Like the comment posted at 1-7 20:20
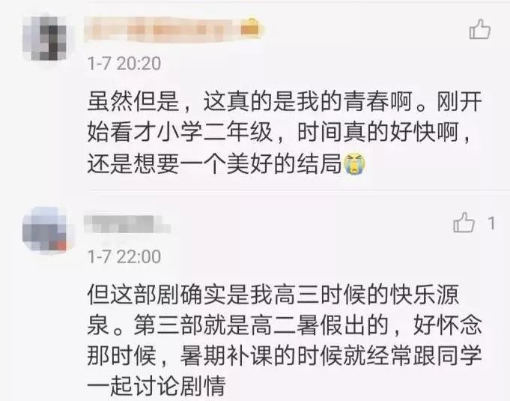This screenshot has width=510, height=401. click(x=480, y=30)
